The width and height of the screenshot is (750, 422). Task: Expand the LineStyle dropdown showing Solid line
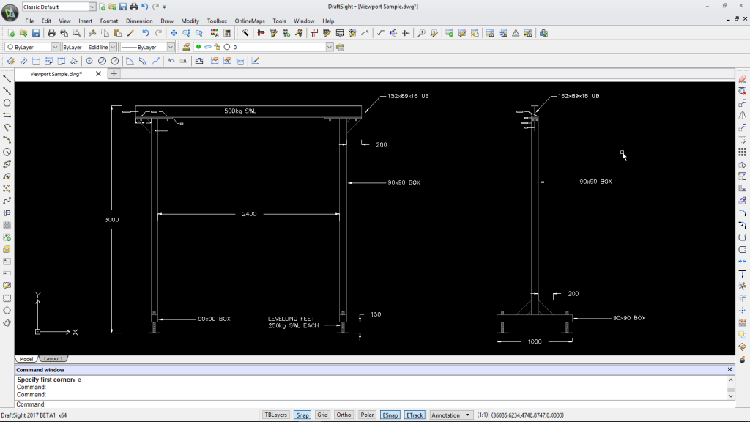(112, 46)
